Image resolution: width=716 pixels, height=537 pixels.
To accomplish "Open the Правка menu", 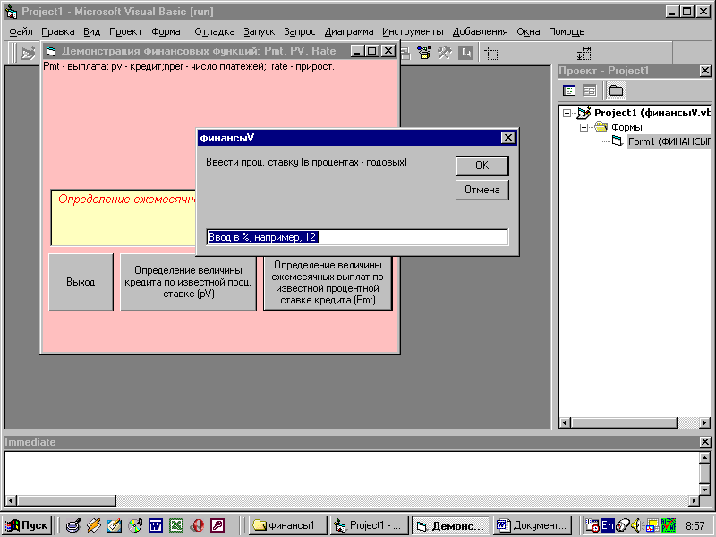I will [x=58, y=31].
